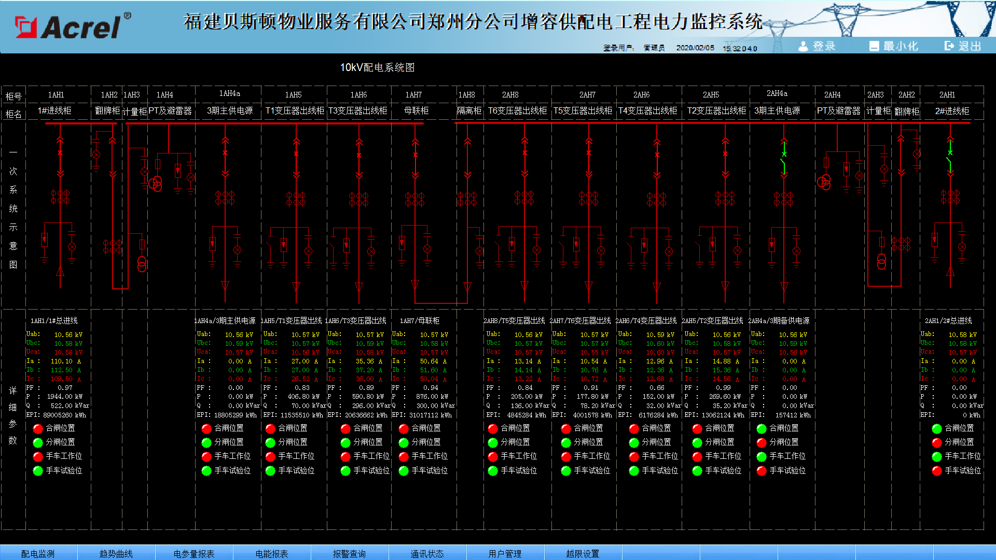Open 电参量报表 report page

[193, 553]
